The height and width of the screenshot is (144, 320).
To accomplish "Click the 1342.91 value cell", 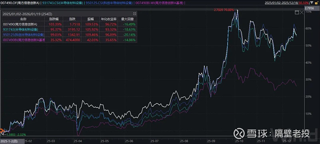I will [74, 35].
